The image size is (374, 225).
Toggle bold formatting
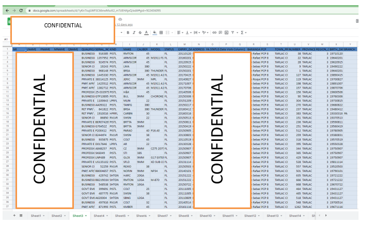pos(128,33)
